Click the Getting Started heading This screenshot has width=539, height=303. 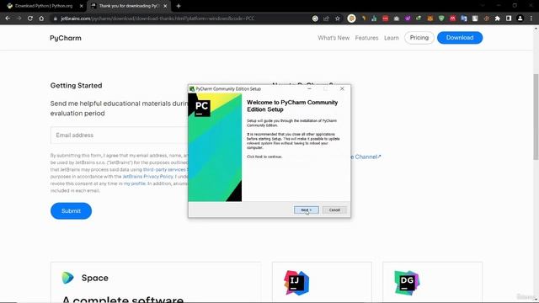(x=77, y=86)
